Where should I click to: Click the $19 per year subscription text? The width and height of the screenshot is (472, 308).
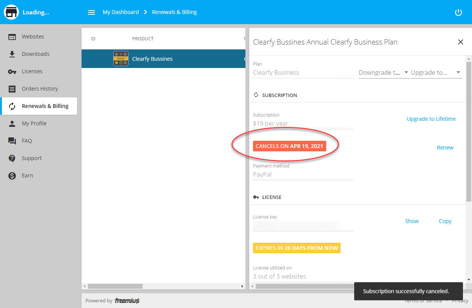pyautogui.click(x=271, y=123)
